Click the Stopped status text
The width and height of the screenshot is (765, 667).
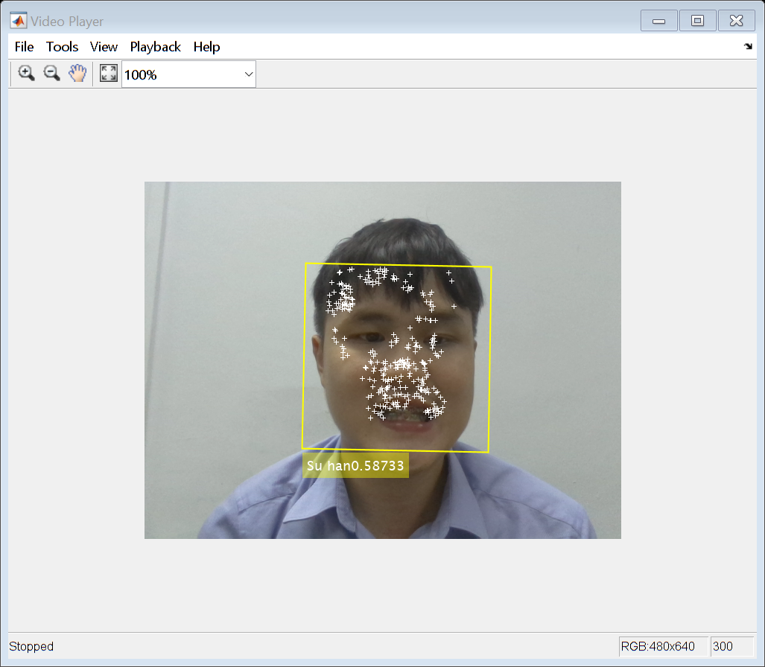[x=31, y=646]
